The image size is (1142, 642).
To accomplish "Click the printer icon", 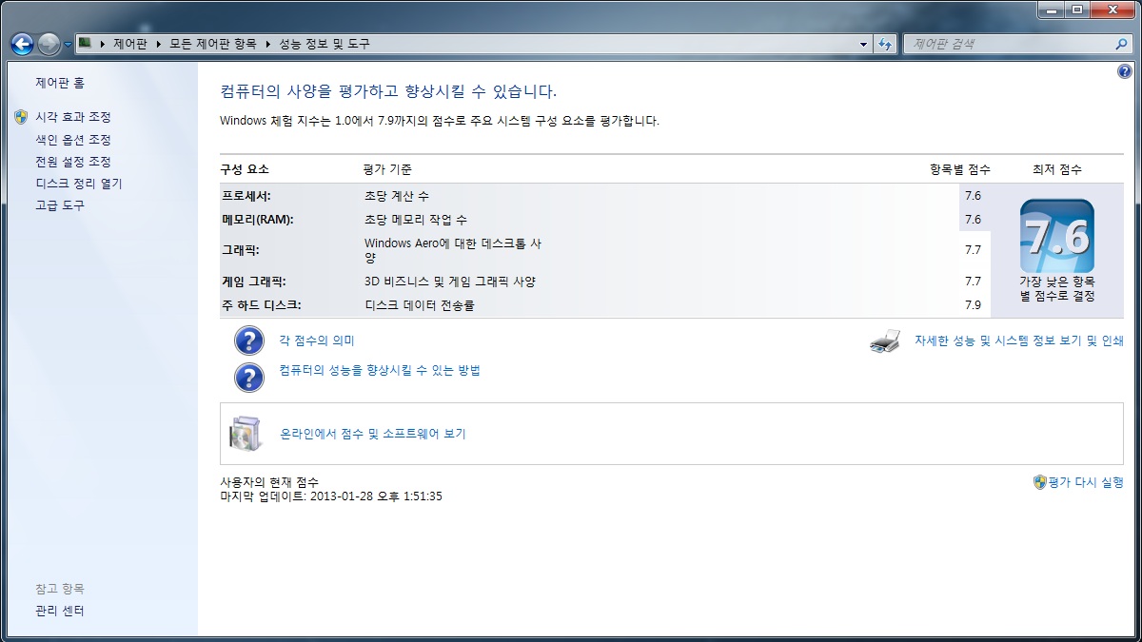I will (x=885, y=341).
